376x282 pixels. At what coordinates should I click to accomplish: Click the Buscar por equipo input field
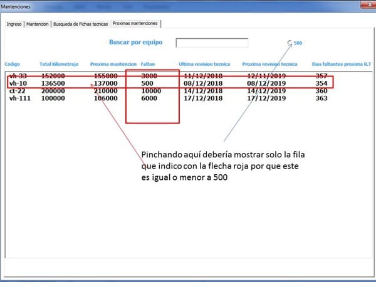click(x=212, y=43)
